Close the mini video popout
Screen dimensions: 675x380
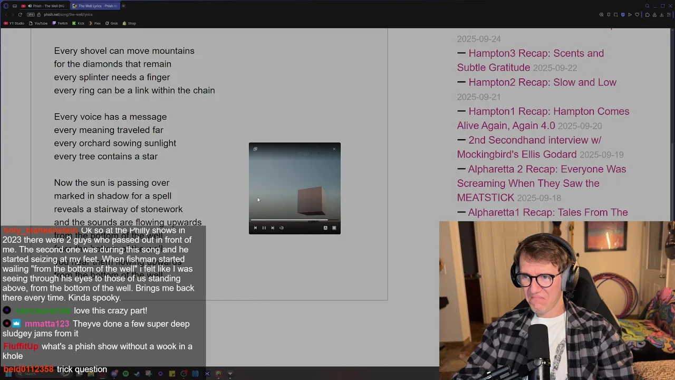[x=334, y=149]
